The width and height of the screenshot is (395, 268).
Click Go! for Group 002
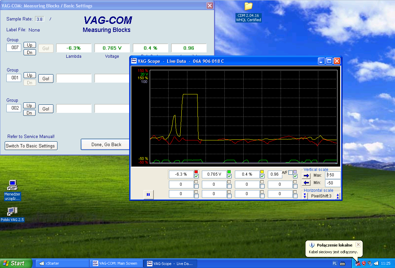pos(46,109)
